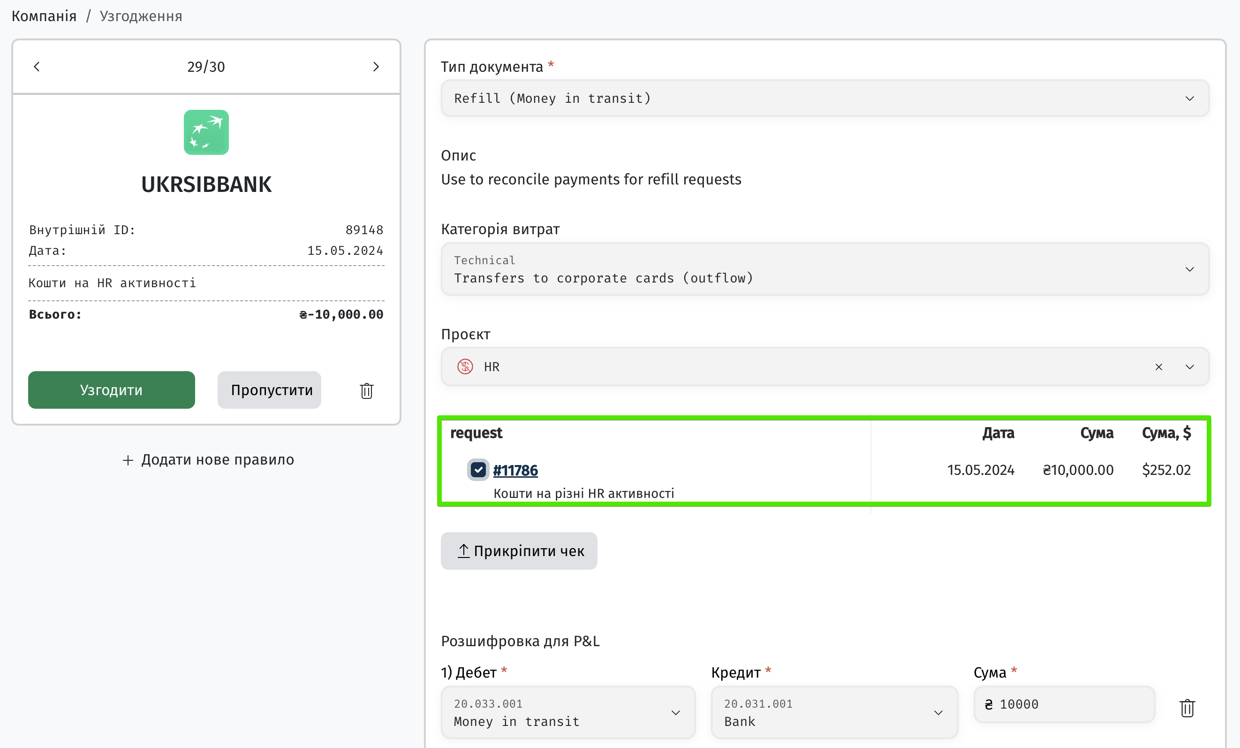The width and height of the screenshot is (1240, 748).
Task: Open the Дебет account dropdown
Action: pyautogui.click(x=568, y=712)
